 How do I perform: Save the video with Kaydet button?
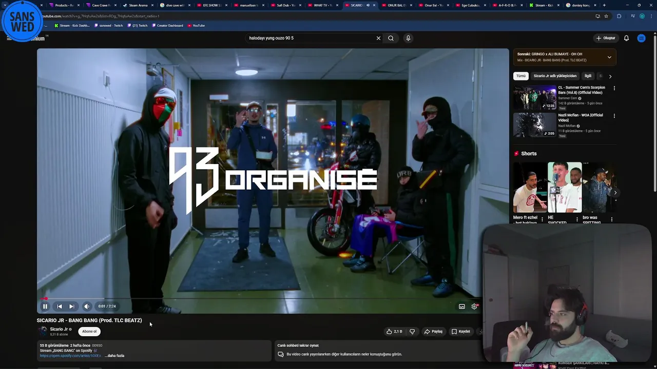coord(461,332)
